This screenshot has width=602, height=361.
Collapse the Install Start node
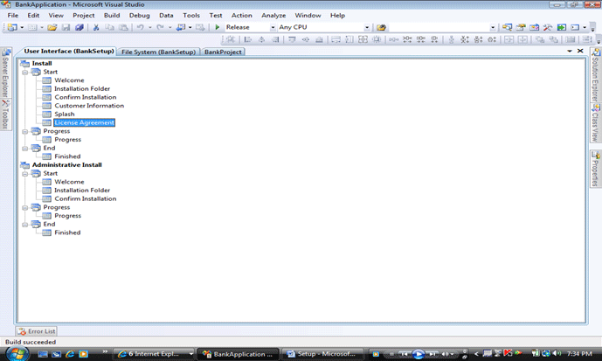pyautogui.click(x=25, y=73)
